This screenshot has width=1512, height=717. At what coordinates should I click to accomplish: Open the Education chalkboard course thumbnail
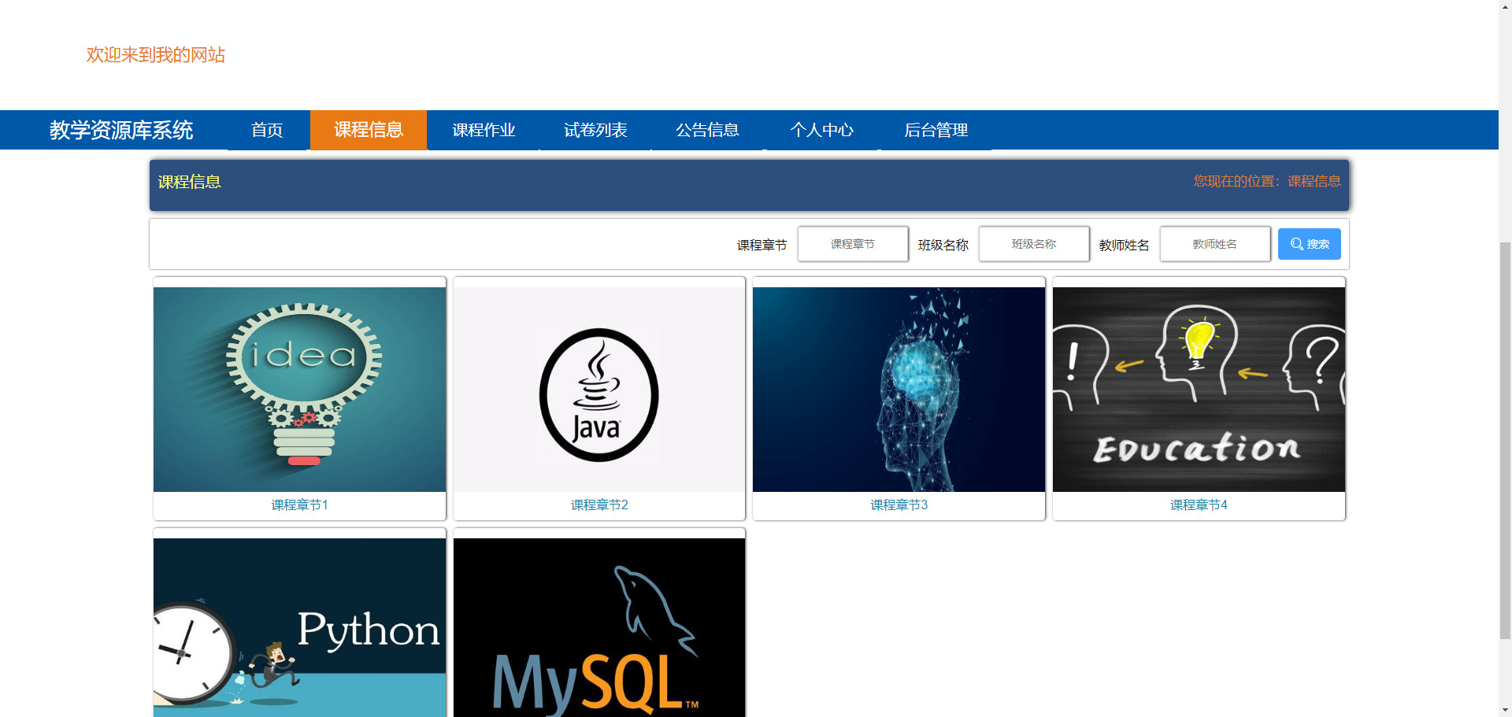[1199, 390]
